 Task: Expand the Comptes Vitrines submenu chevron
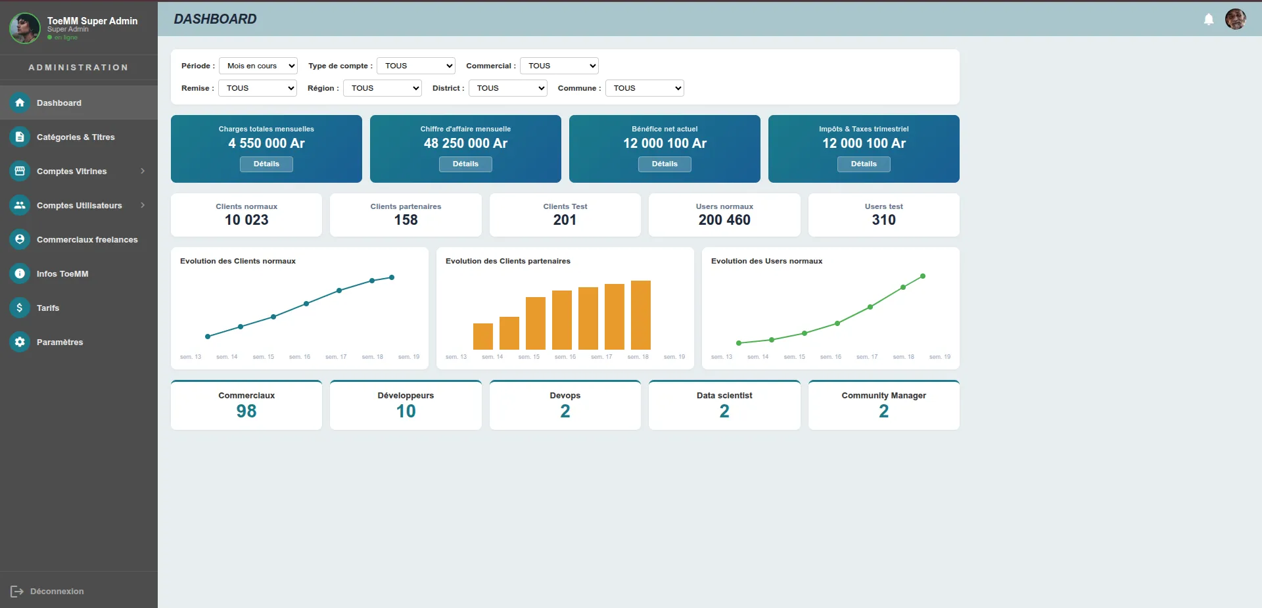(143, 171)
